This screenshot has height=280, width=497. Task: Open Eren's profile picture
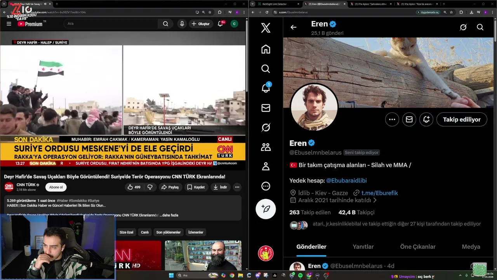click(x=314, y=107)
